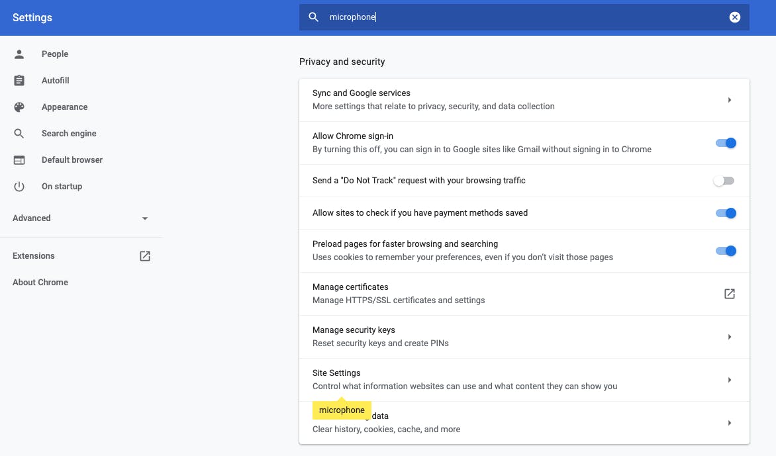Image resolution: width=776 pixels, height=456 pixels.
Task: Click the Appearance palette icon
Action: pos(19,107)
